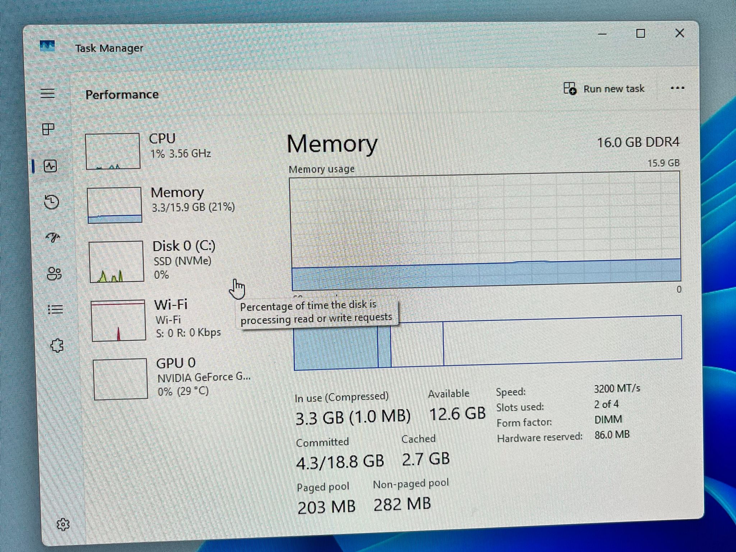Click the Wi-Fi throughput mini graph

pos(118,321)
